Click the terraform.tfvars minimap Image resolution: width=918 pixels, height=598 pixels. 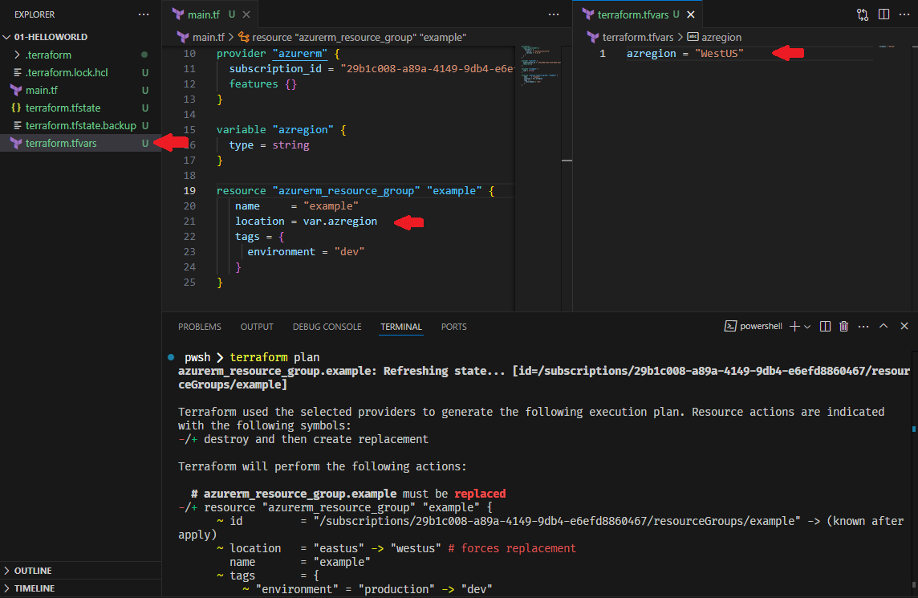point(887,47)
